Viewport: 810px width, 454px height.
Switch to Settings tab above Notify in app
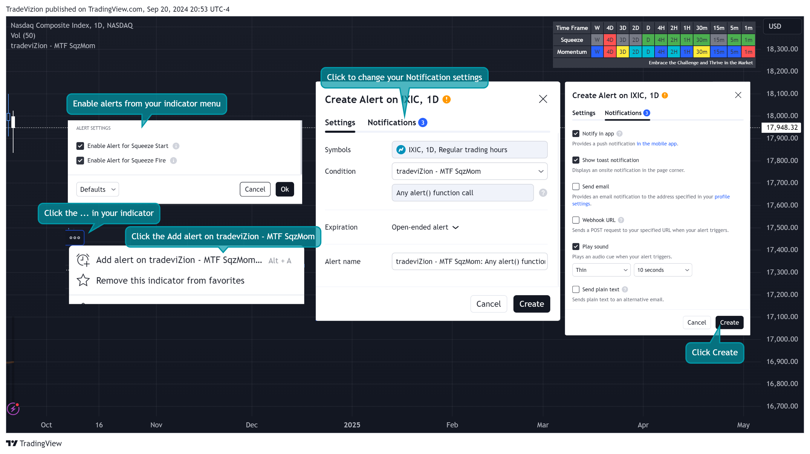[x=584, y=113]
